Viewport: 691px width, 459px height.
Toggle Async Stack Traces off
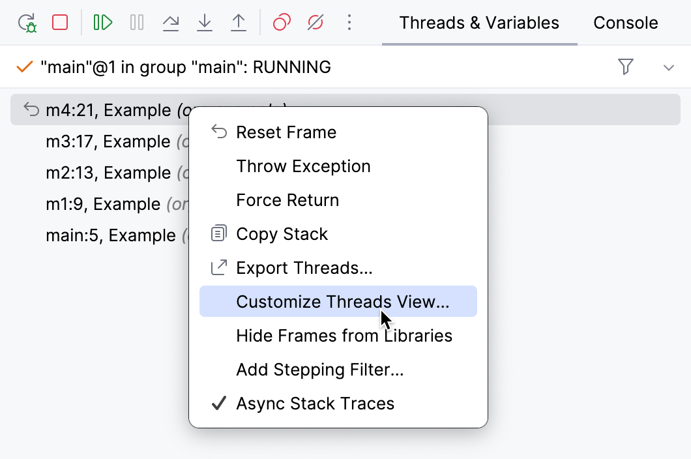click(x=316, y=404)
